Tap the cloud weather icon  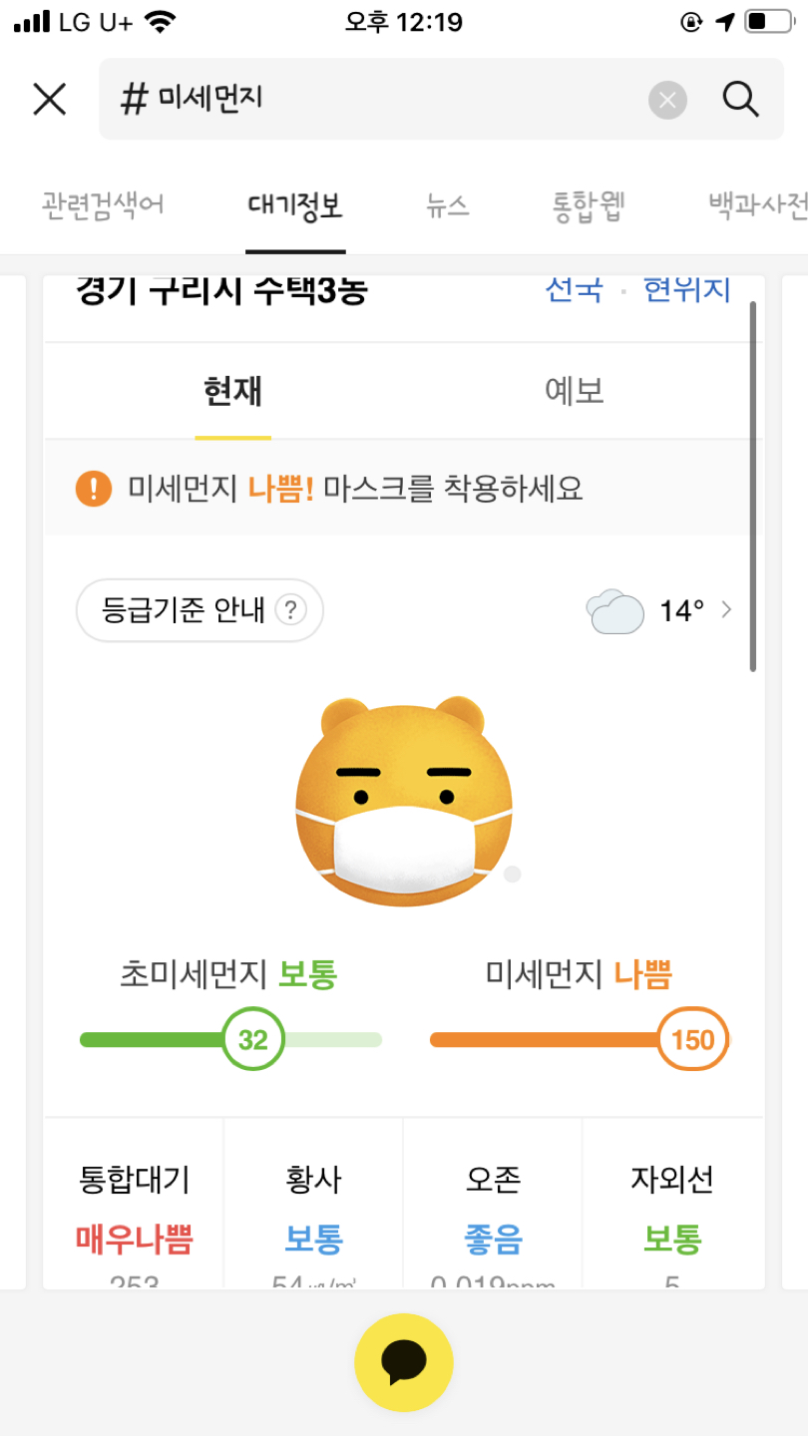coord(614,610)
